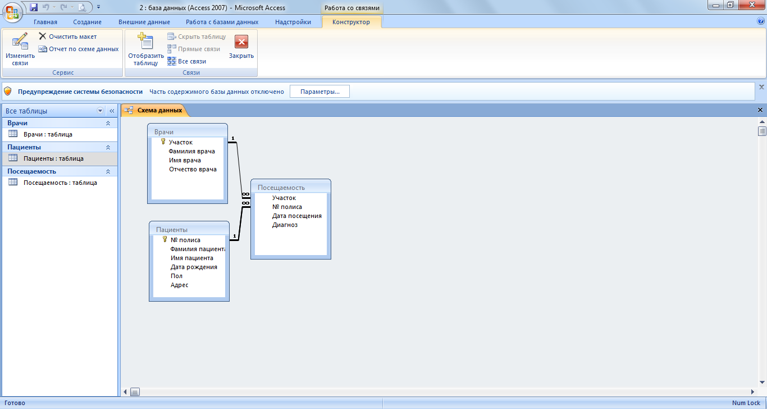This screenshot has width=767, height=409.
Task: Switch to the Главная ribbon tab
Action: pyautogui.click(x=45, y=22)
